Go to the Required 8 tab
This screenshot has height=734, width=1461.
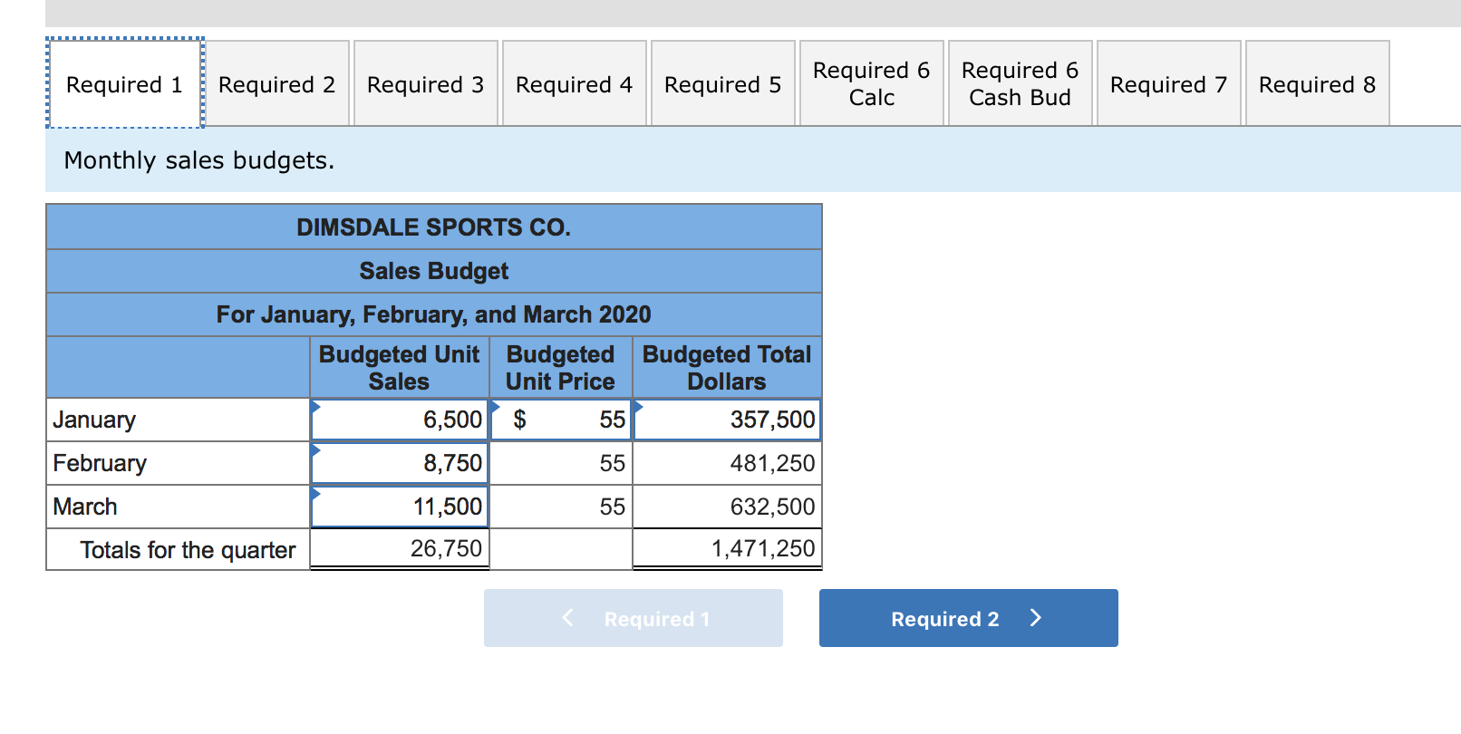(x=1318, y=83)
